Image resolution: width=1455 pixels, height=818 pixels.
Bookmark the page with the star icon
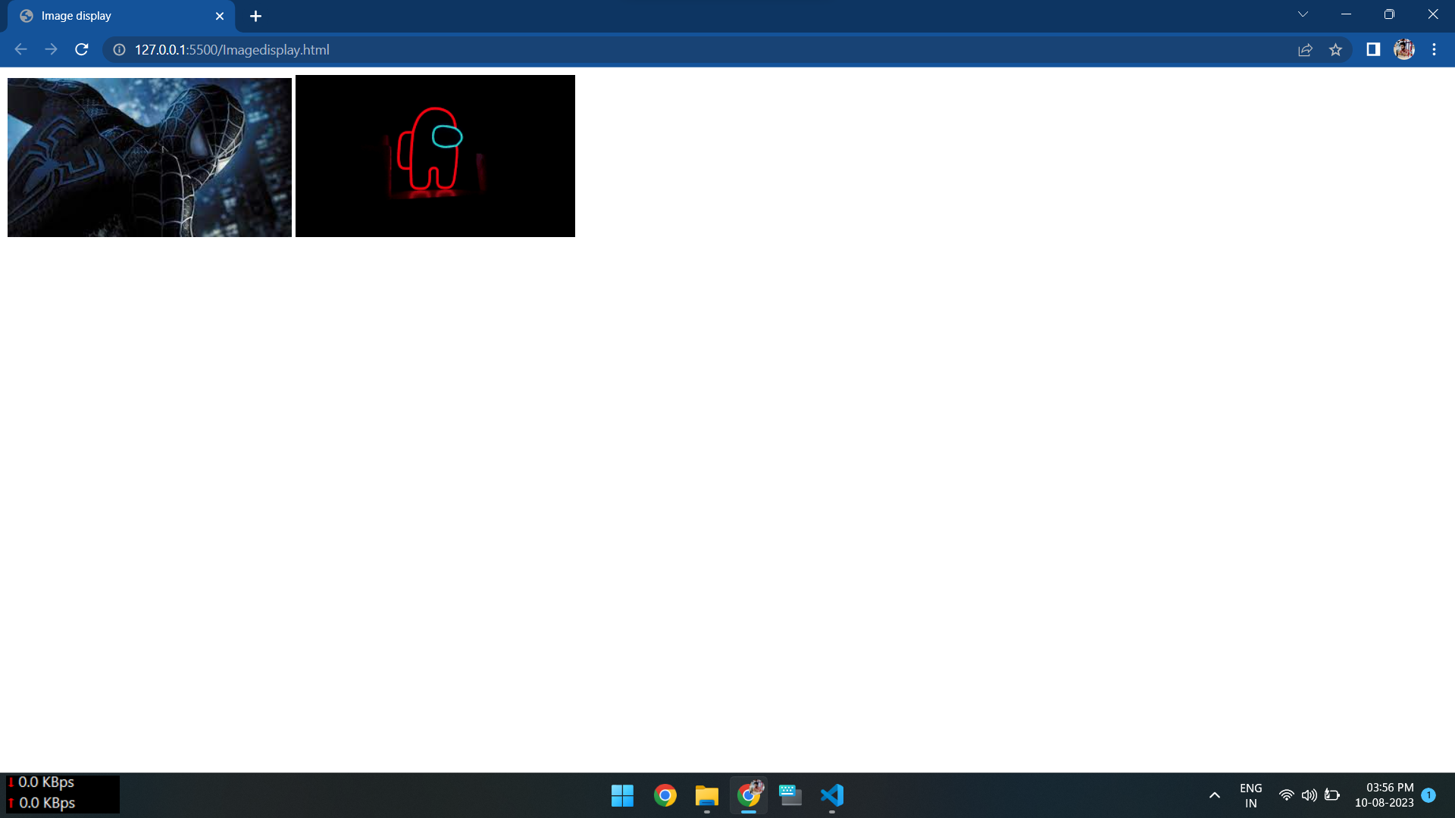[x=1336, y=49]
